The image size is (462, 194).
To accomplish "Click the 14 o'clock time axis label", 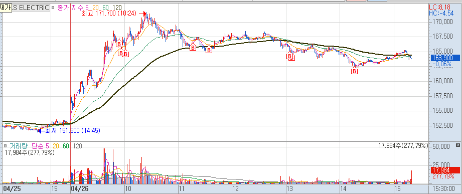I will point(343,188).
